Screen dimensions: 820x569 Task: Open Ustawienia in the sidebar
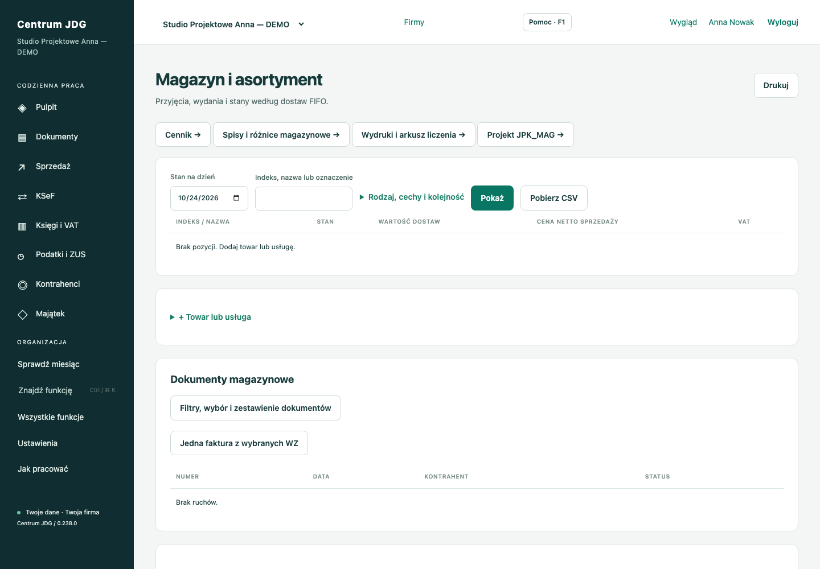(x=38, y=443)
